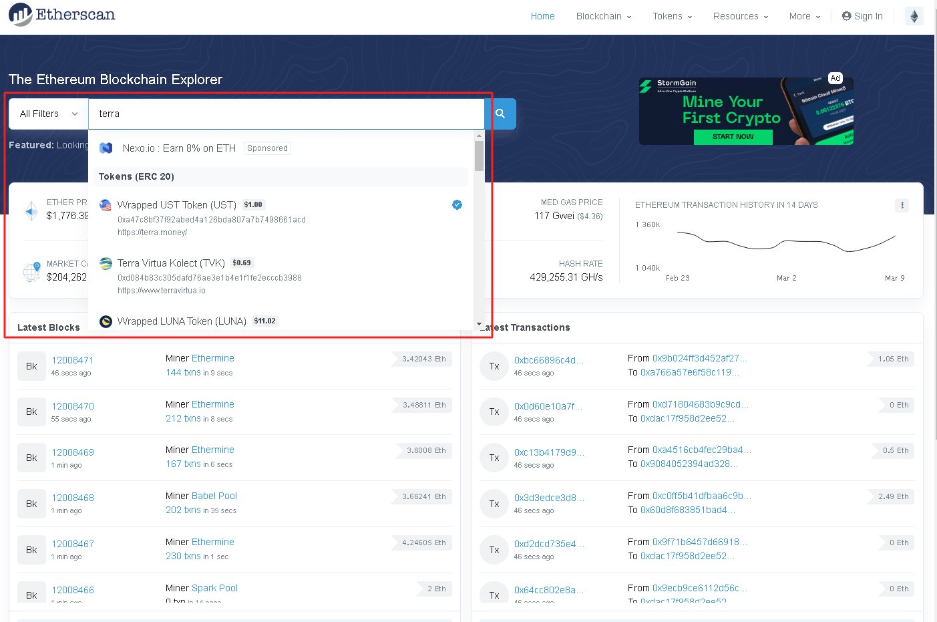Open the Ethereum network selector icon
Viewport: 937px width, 622px height.
(x=914, y=16)
